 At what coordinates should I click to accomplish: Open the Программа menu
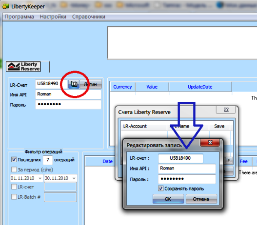click(19, 17)
